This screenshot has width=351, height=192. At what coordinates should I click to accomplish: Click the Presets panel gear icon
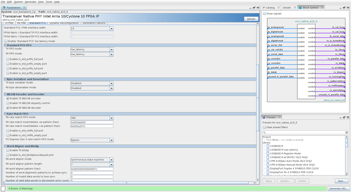click(x=264, y=117)
